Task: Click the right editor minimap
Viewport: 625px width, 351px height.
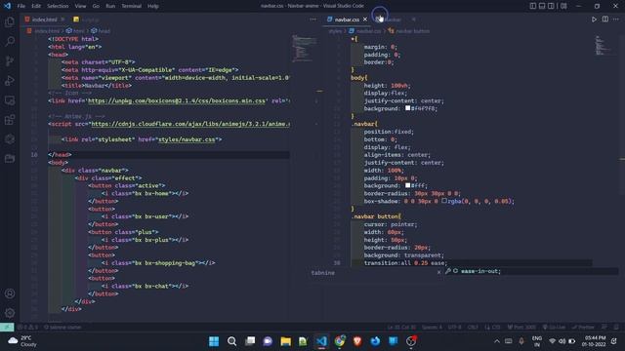Action: pyautogui.click(x=604, y=45)
